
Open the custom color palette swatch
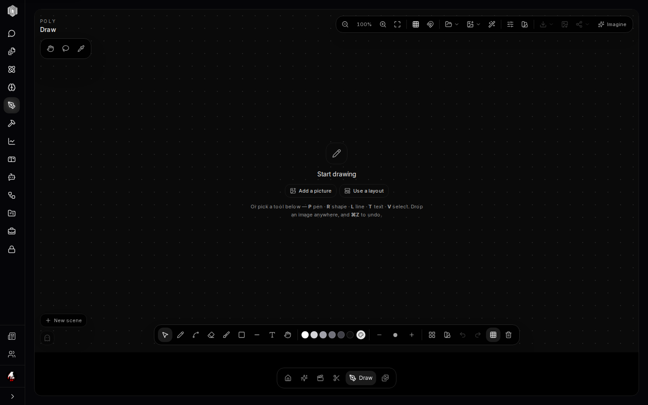[361, 335]
